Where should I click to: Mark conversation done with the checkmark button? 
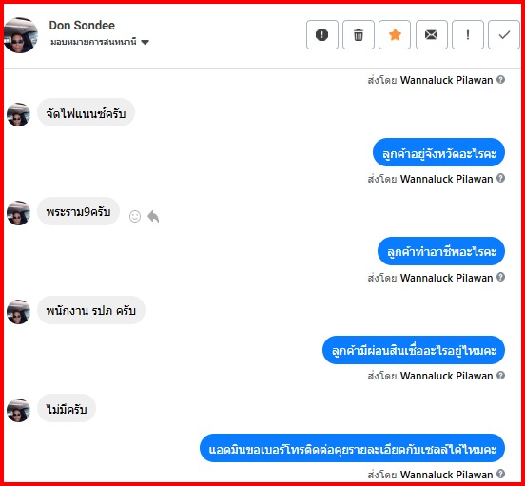(504, 35)
